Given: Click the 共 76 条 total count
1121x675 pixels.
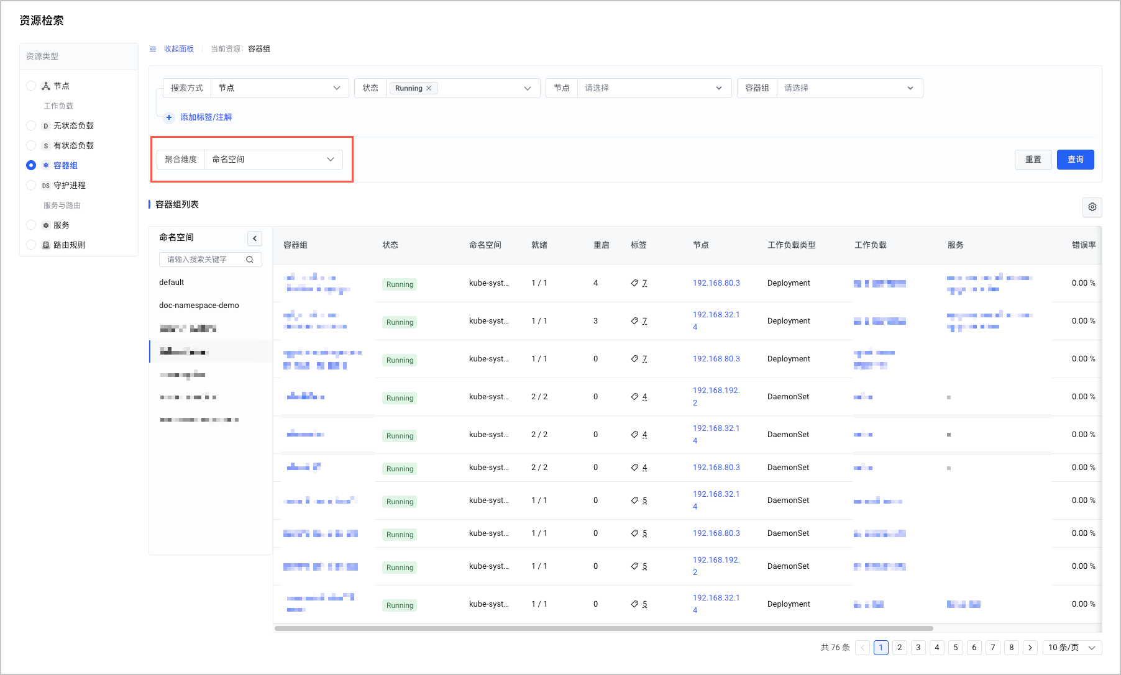Looking at the screenshot, I should pyautogui.click(x=835, y=648).
